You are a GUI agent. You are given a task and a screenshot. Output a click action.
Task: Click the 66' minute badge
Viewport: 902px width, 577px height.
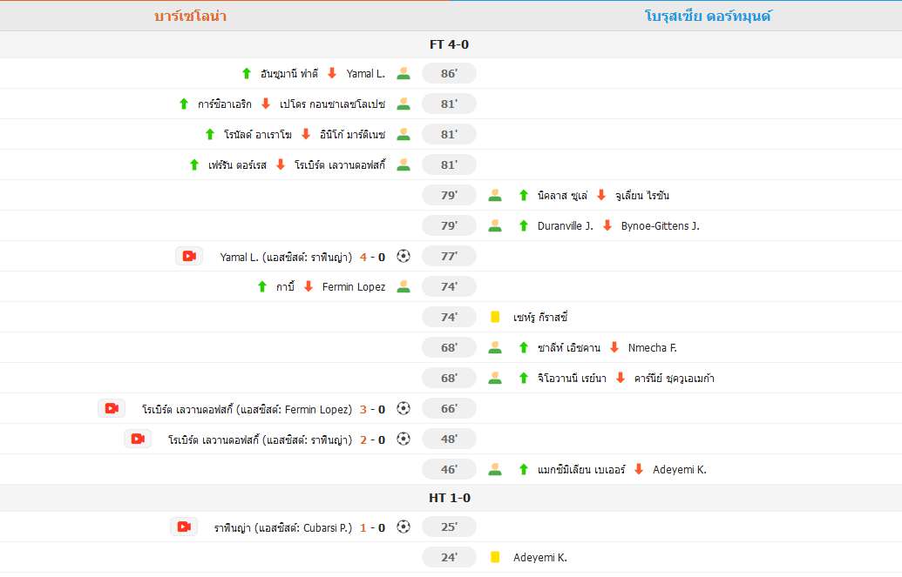click(x=450, y=409)
